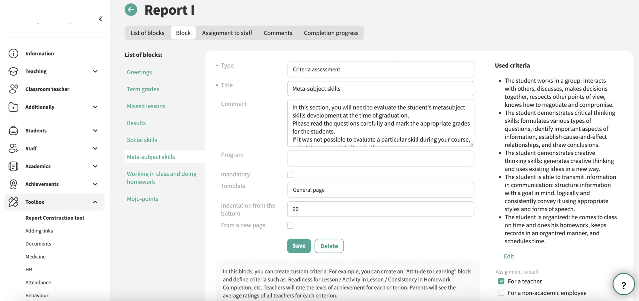Switch to Assignment to staff tab
Image resolution: width=639 pixels, height=301 pixels.
227,33
